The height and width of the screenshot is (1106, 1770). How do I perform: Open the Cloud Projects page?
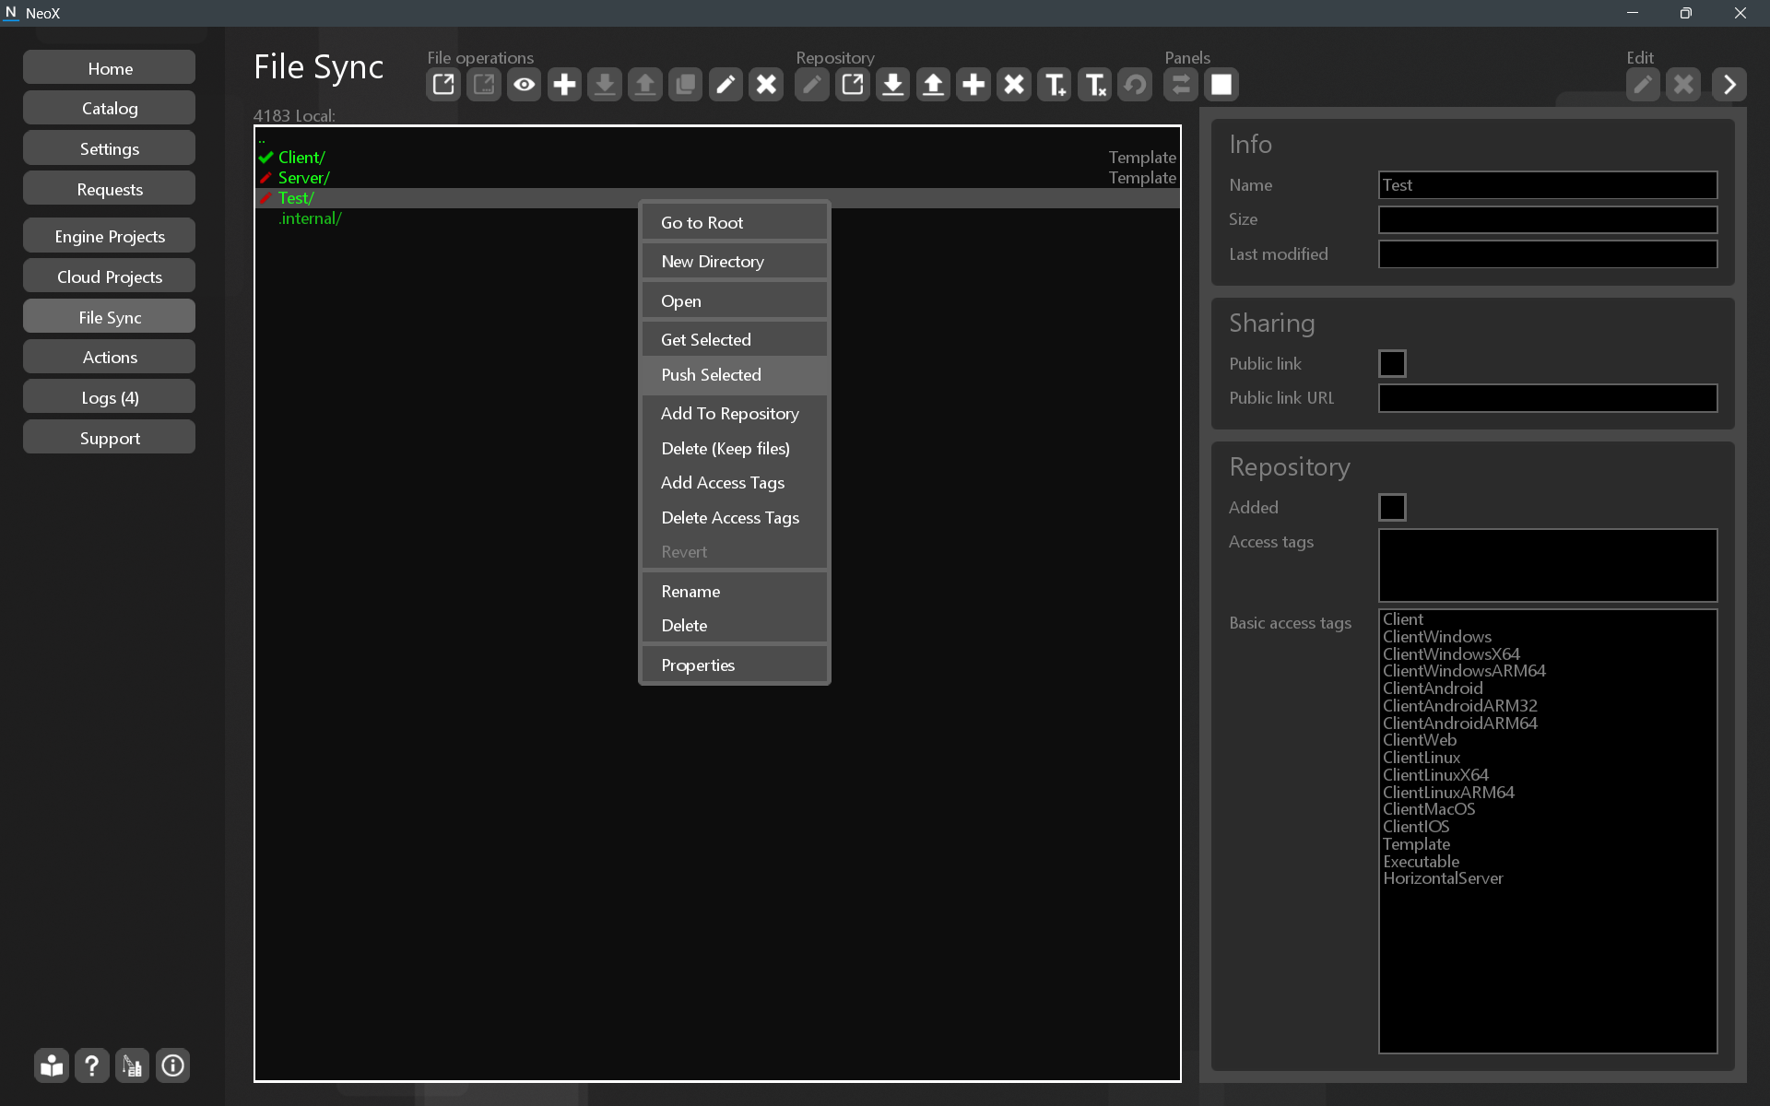pyautogui.click(x=110, y=276)
